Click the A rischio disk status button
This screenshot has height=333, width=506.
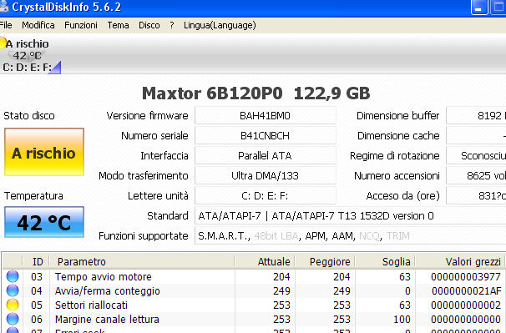pyautogui.click(x=44, y=152)
